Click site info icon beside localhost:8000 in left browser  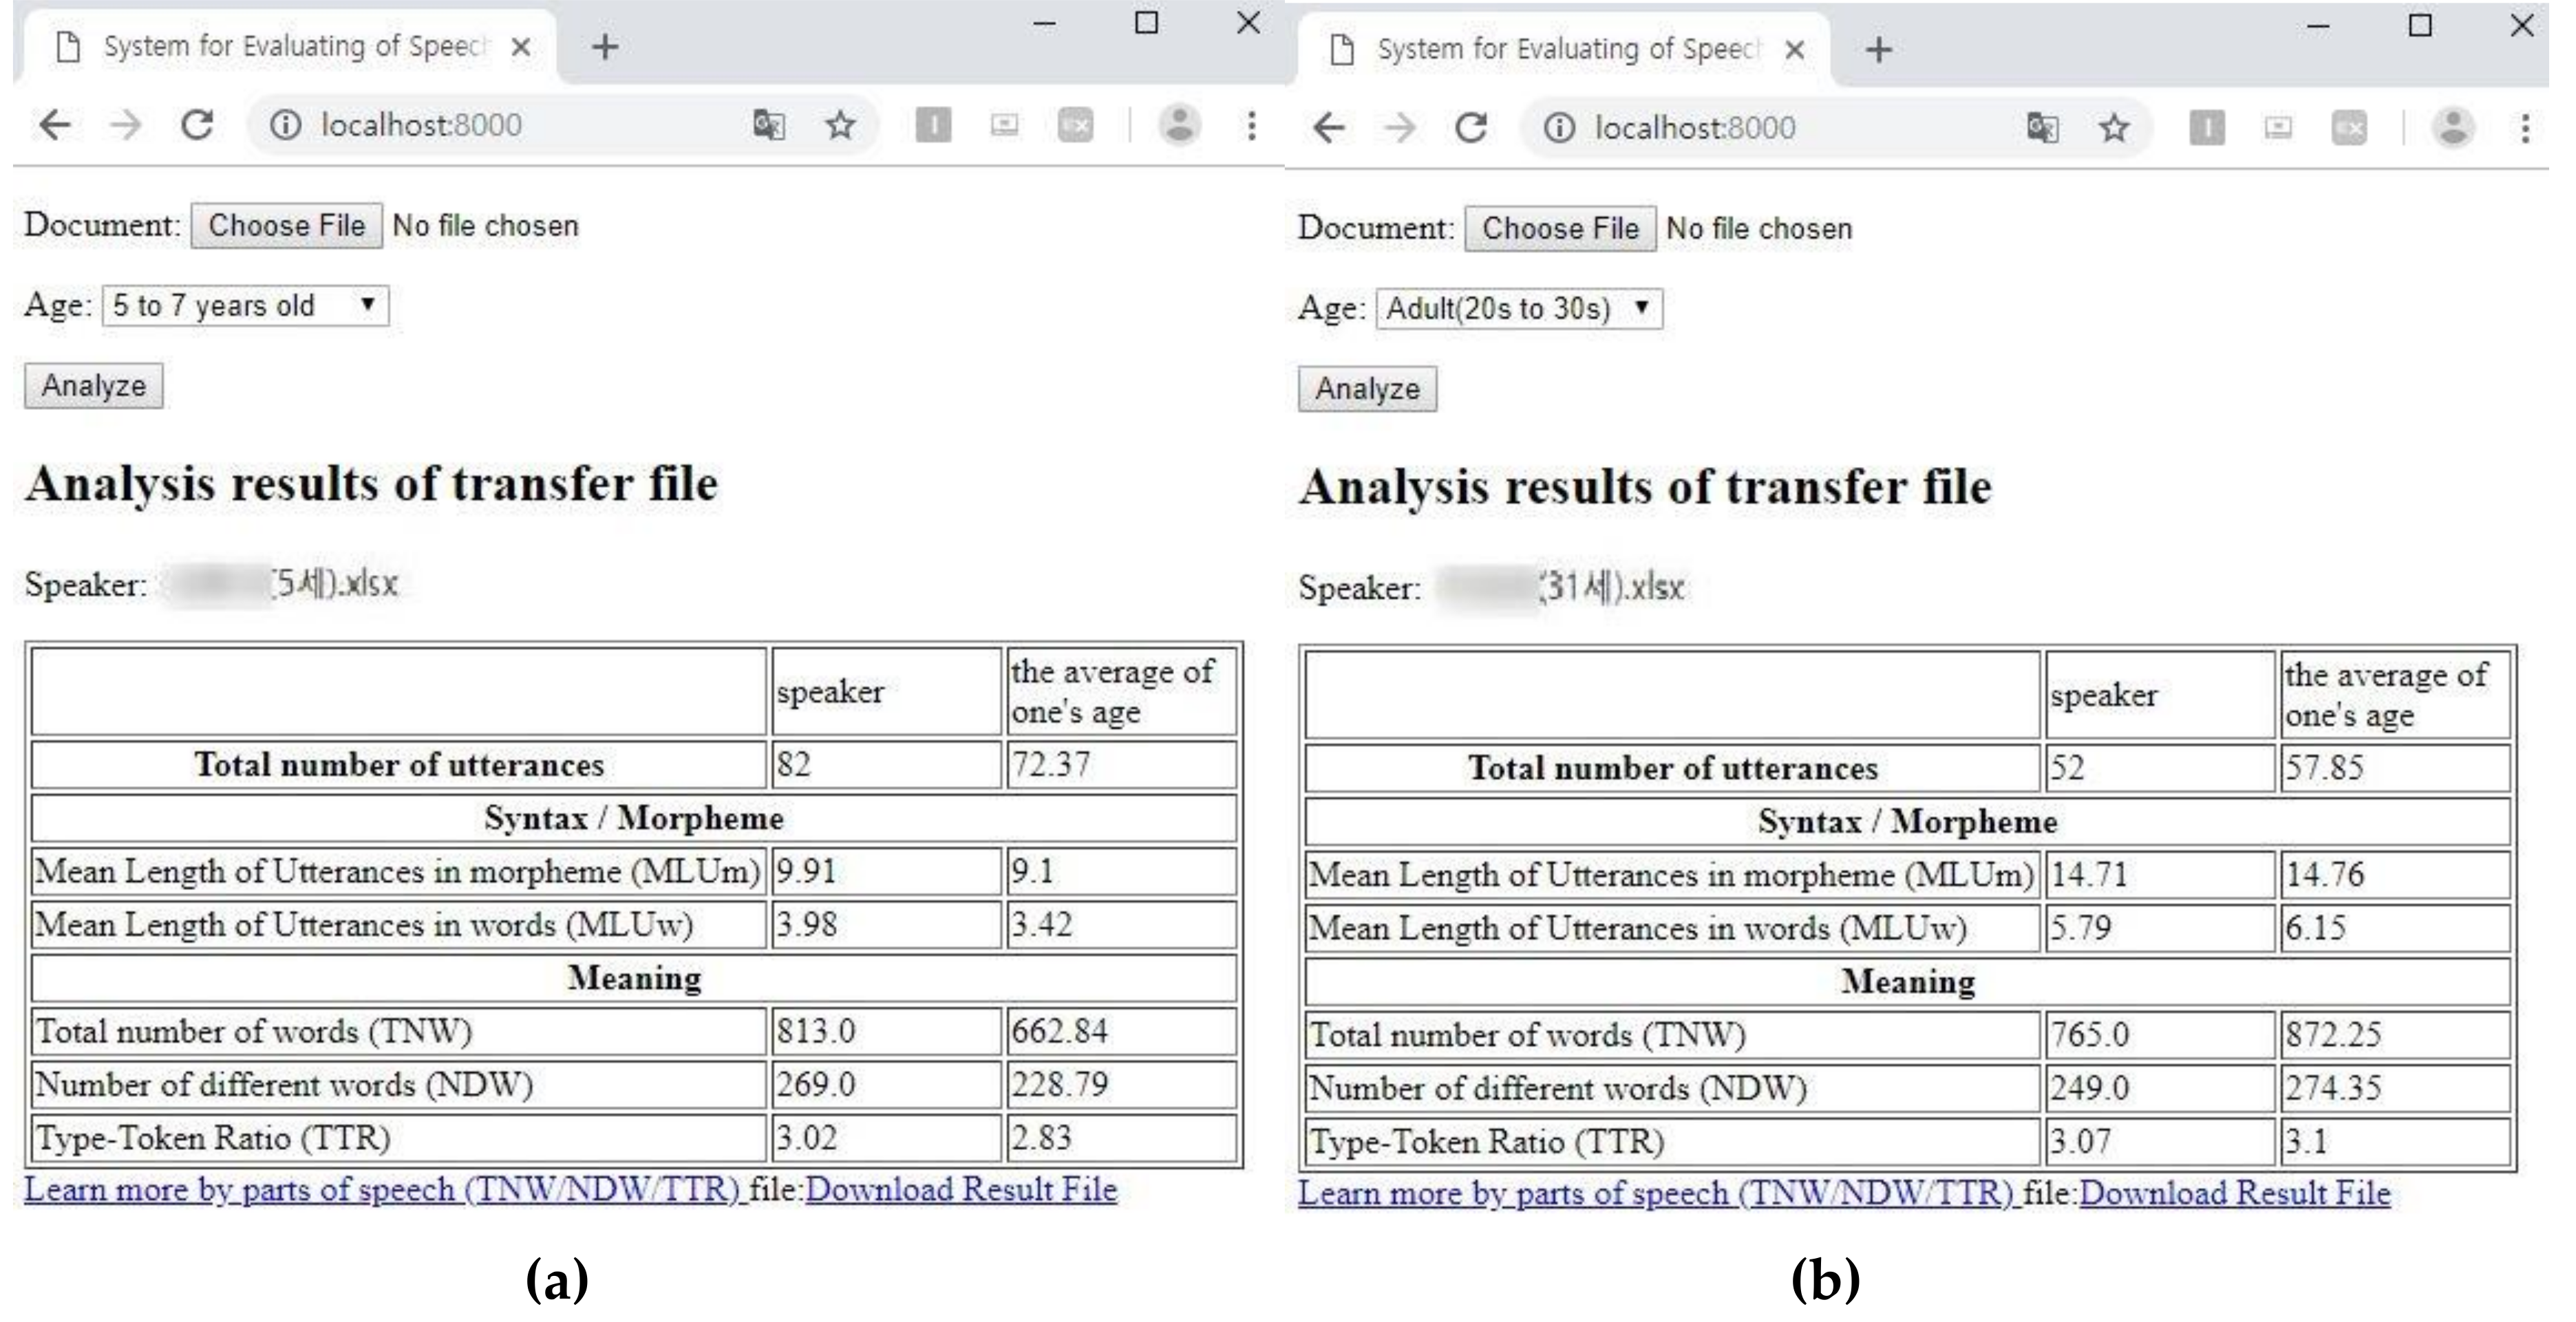tap(286, 125)
